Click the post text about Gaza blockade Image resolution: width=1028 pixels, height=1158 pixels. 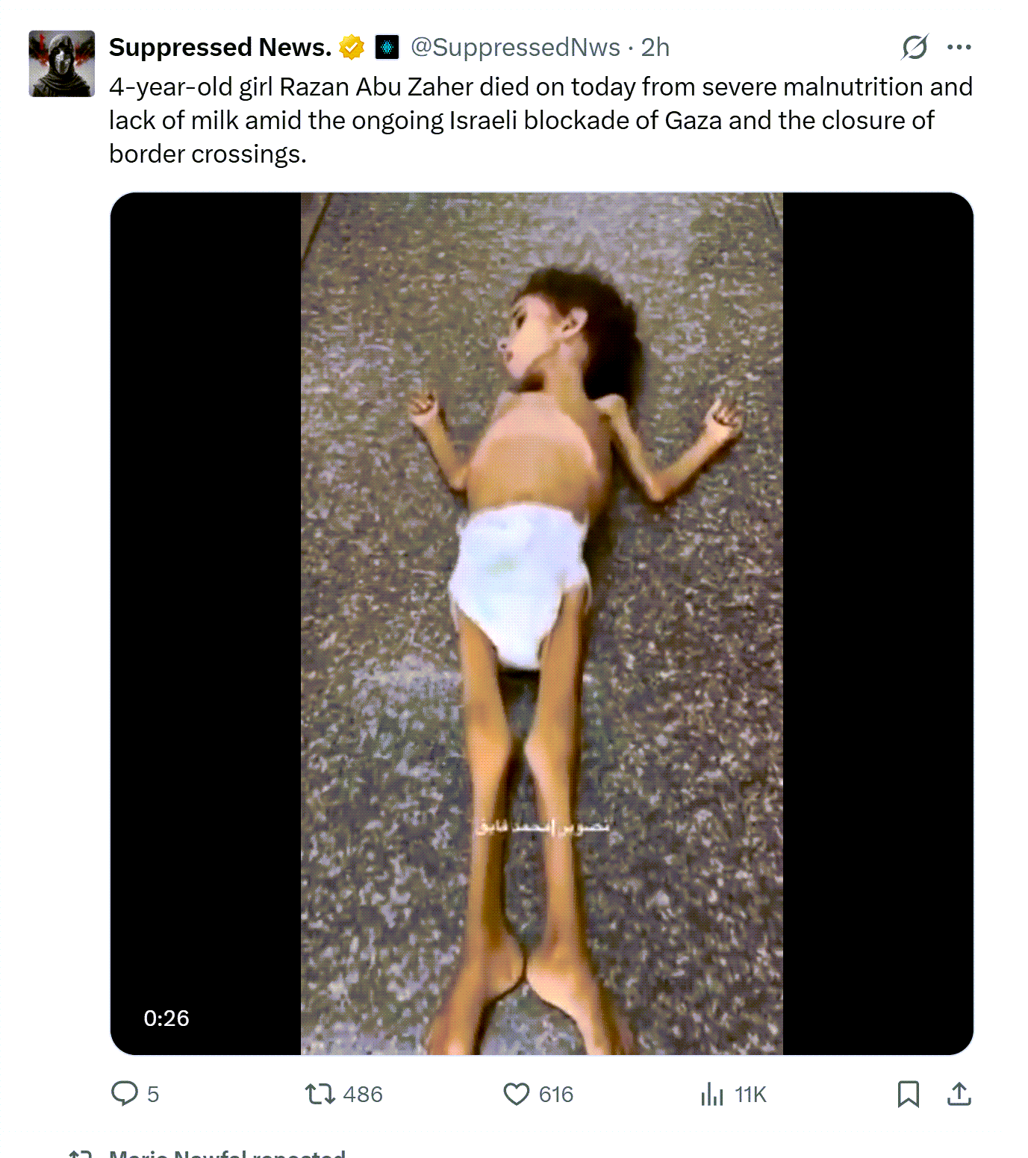point(541,120)
